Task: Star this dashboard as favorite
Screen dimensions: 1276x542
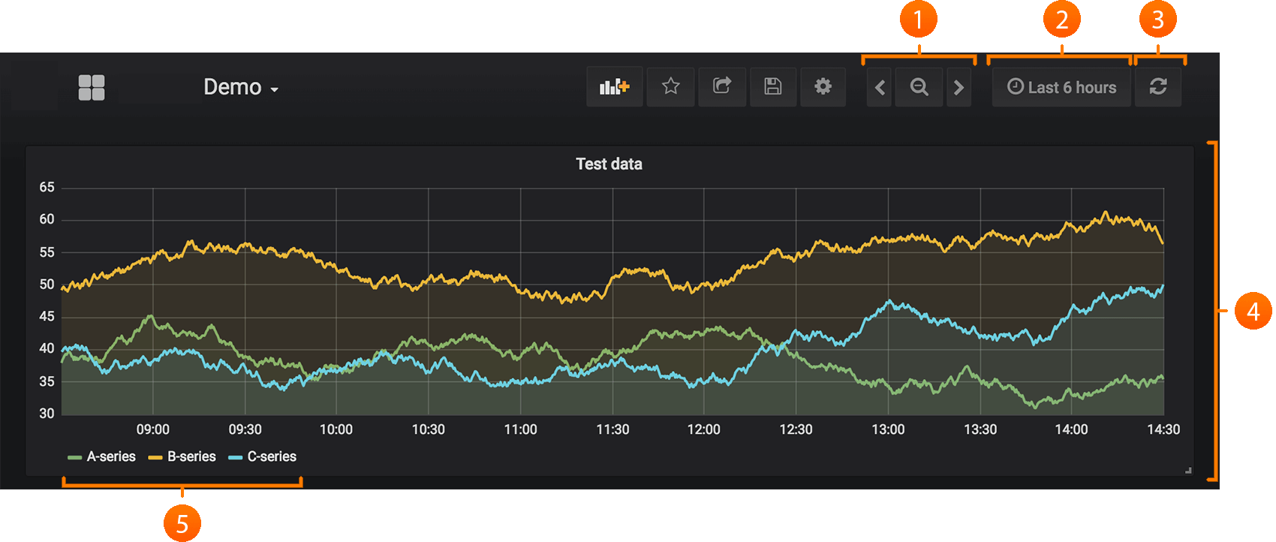Action: click(x=670, y=87)
